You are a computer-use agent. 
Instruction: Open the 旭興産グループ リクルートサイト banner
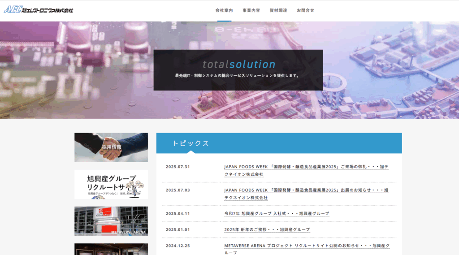click(x=111, y=184)
